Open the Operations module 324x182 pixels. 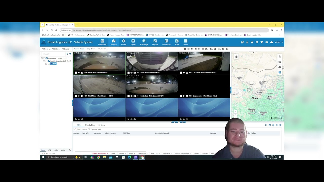point(166,42)
